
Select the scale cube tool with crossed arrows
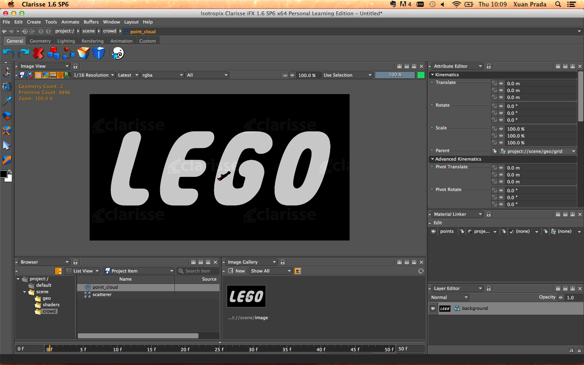(7, 131)
